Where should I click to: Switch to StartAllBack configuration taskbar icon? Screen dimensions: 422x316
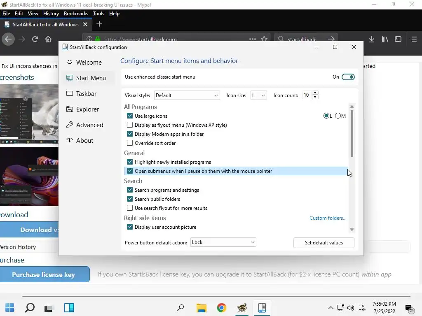[x=262, y=308]
